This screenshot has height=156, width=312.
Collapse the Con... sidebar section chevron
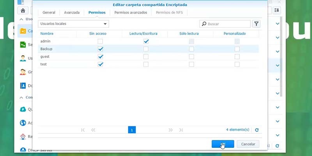(21, 97)
